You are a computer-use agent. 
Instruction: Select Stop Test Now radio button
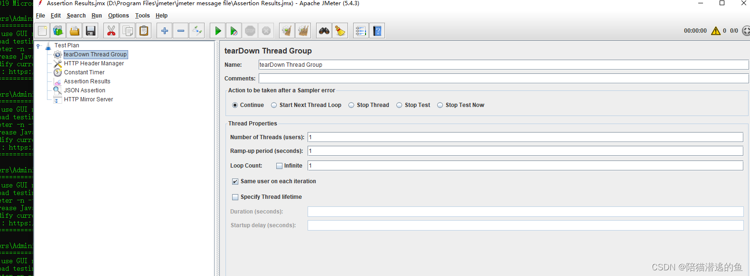point(440,105)
